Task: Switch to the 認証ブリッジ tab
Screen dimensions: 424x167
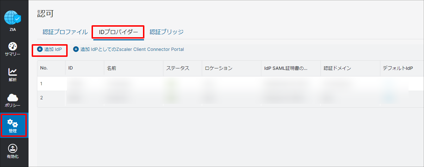Action: 167,32
